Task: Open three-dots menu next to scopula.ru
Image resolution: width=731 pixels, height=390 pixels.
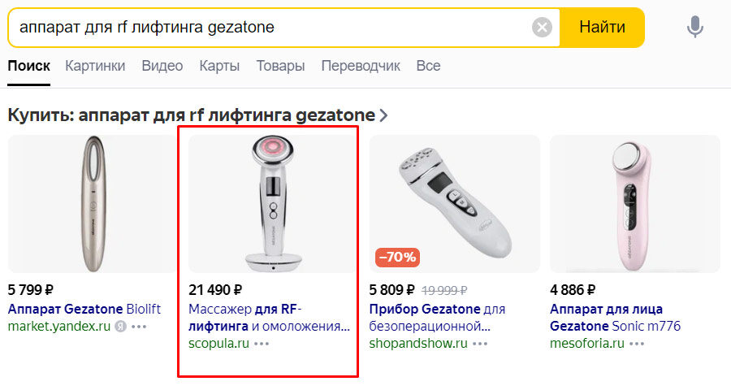Action: tap(261, 344)
